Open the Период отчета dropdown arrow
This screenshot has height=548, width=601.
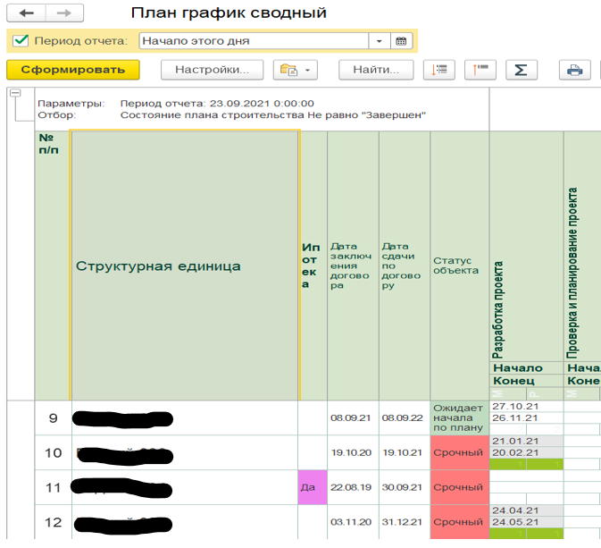[x=379, y=41]
